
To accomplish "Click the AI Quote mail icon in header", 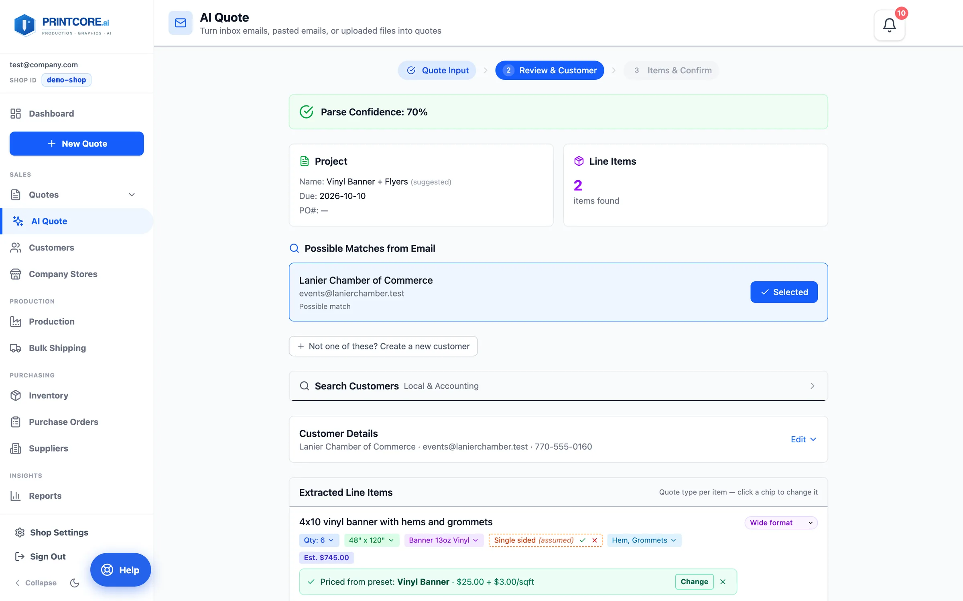I will [181, 23].
